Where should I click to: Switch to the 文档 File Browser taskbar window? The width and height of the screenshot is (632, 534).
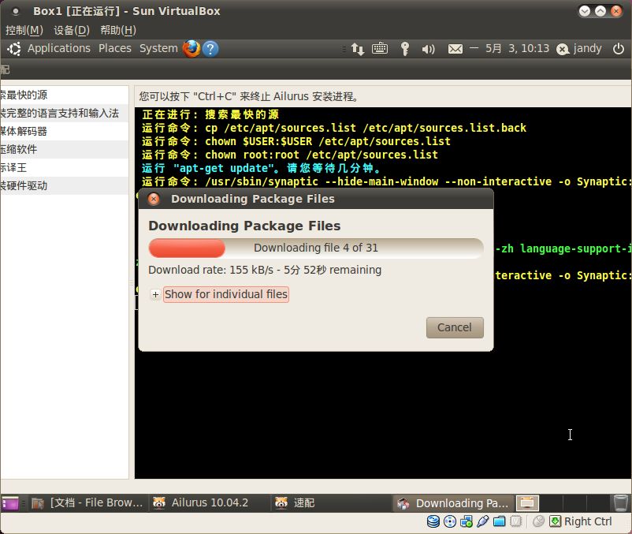coord(87,503)
